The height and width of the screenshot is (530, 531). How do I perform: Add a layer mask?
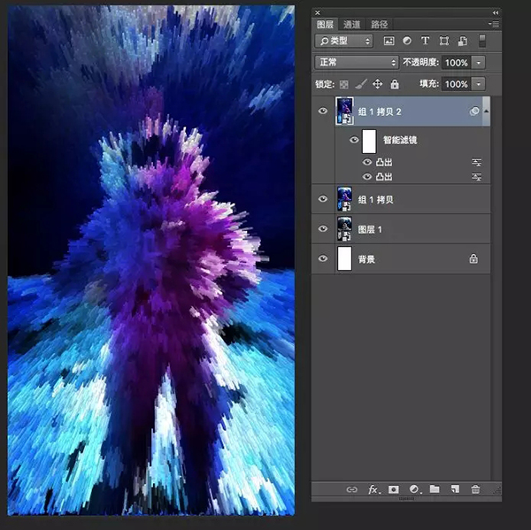[393, 489]
